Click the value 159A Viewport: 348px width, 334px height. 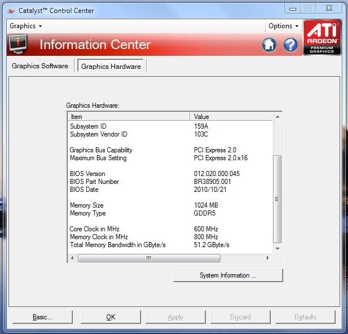point(201,126)
